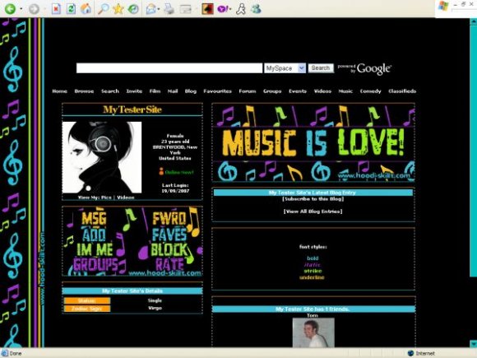Open the Favourites navigation link
The width and height of the screenshot is (477, 358).
[217, 91]
